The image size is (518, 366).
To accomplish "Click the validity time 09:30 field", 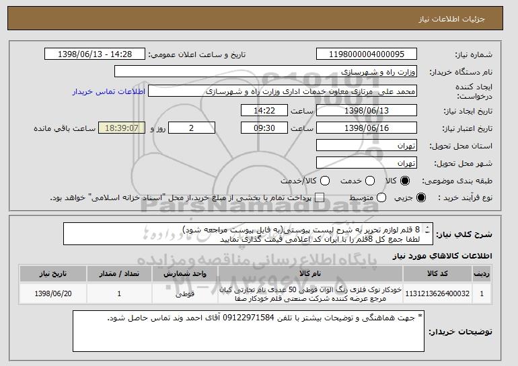I will 264,128.
